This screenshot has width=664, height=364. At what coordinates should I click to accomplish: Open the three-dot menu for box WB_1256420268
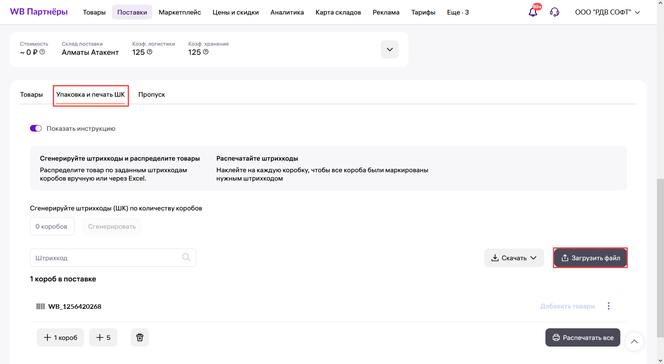pos(609,306)
